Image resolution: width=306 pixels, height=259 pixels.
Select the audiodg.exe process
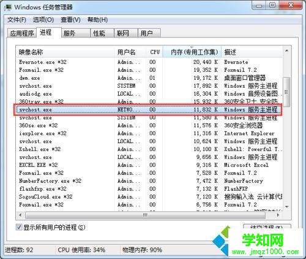point(149,94)
